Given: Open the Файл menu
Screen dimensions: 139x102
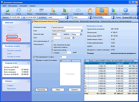Looking at the screenshot, I should (4, 6).
